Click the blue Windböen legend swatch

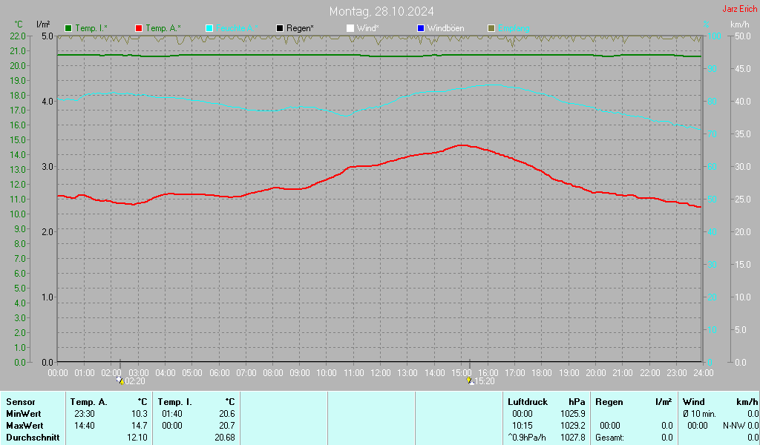(x=421, y=28)
